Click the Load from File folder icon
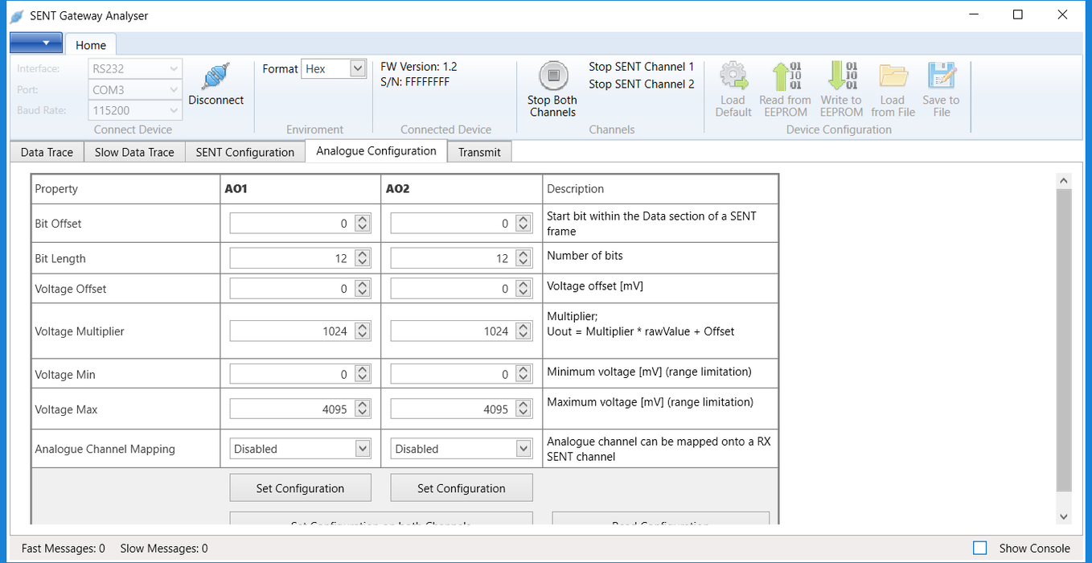 point(893,76)
